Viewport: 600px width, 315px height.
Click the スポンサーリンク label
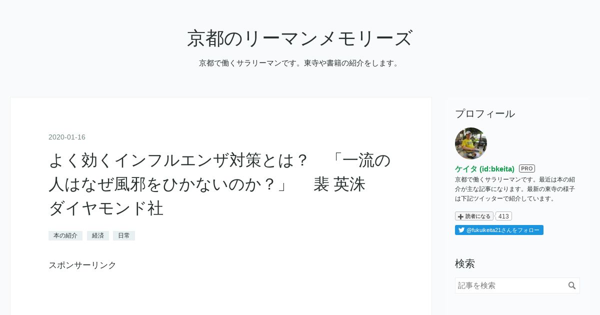[82, 265]
